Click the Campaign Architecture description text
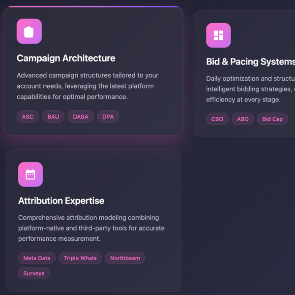The width and height of the screenshot is (295, 295). 88,86
